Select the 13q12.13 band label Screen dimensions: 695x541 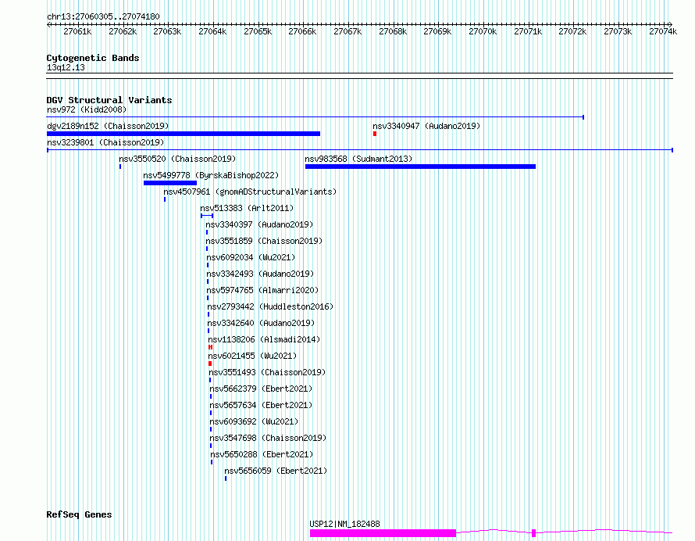66,67
